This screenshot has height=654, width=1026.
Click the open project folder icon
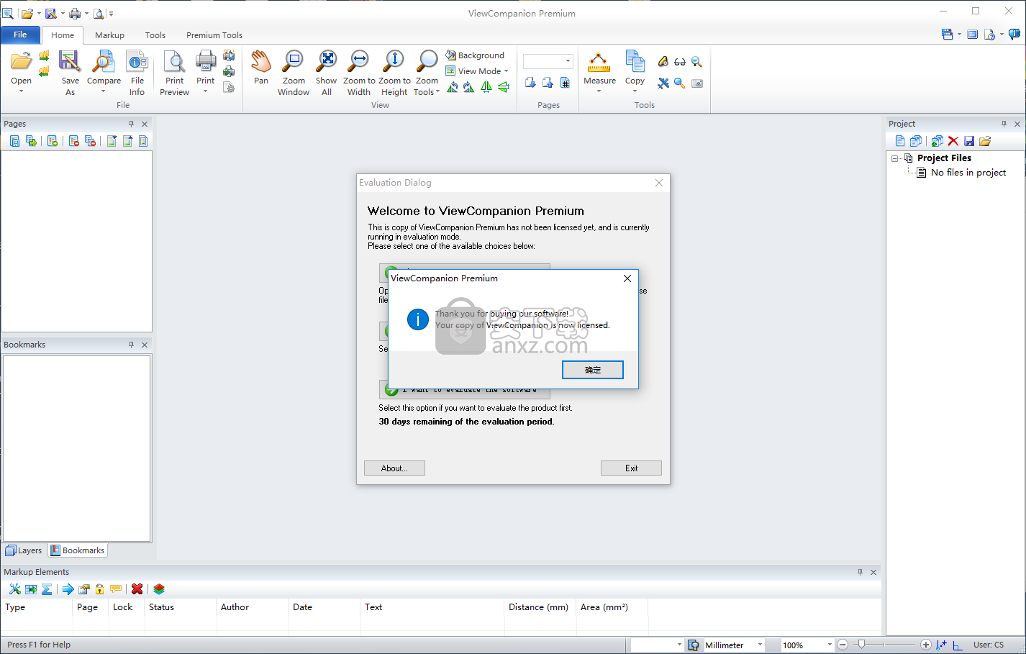pos(985,141)
